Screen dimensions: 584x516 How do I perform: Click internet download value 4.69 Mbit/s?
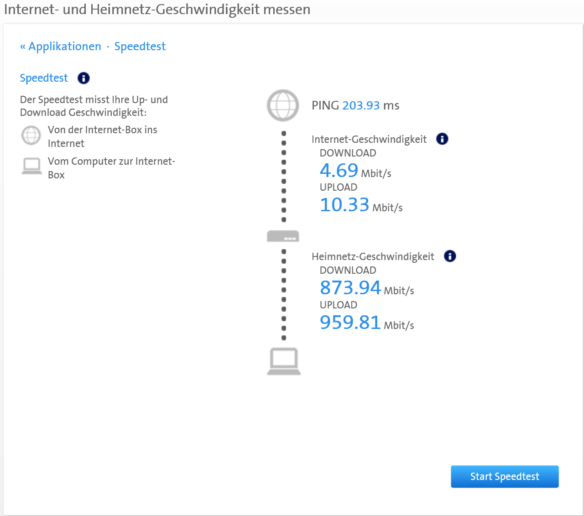coord(339,171)
